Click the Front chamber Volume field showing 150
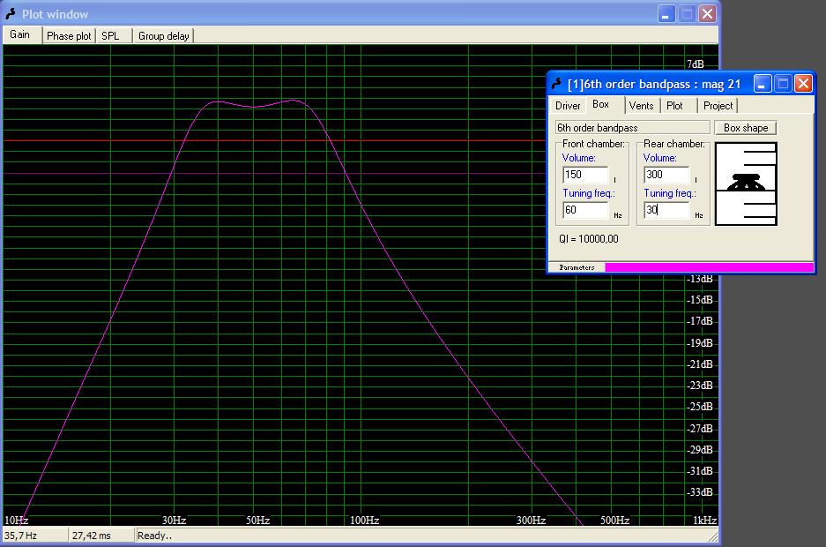The height and width of the screenshot is (547, 826). (x=585, y=175)
